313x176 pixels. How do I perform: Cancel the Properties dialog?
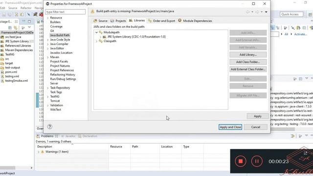pos(255,127)
